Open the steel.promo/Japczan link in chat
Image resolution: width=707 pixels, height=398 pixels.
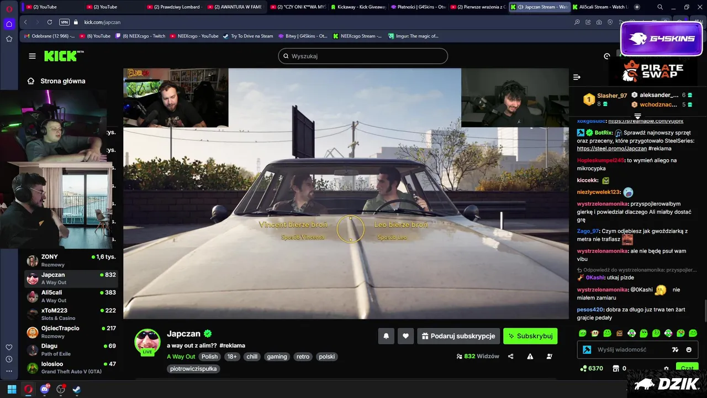click(612, 148)
